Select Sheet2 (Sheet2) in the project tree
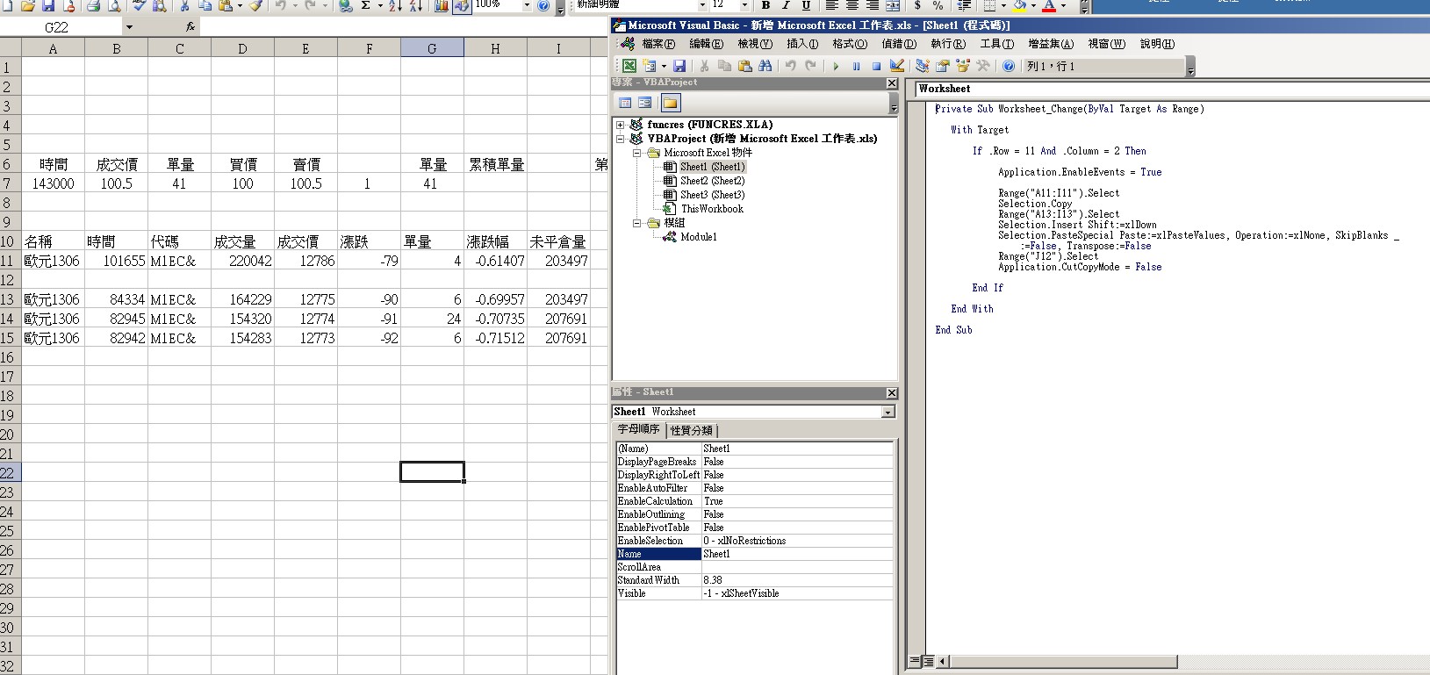This screenshot has width=1430, height=675. (x=712, y=181)
